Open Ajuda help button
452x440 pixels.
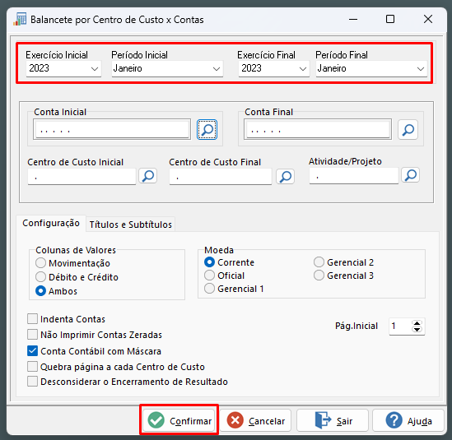coord(408,420)
